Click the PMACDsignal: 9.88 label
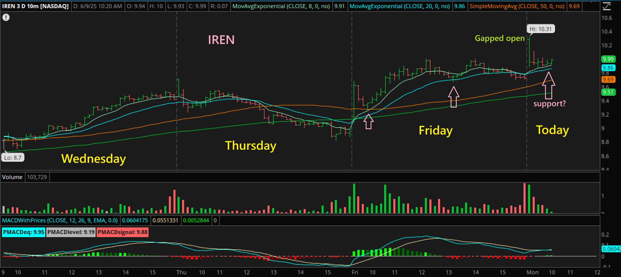Image resolution: width=621 pixels, height=277 pixels. [123, 232]
